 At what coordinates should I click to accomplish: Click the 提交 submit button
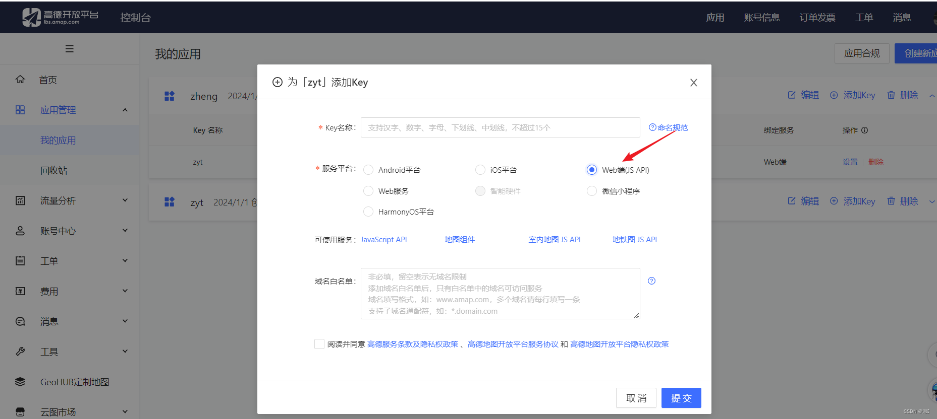point(681,398)
